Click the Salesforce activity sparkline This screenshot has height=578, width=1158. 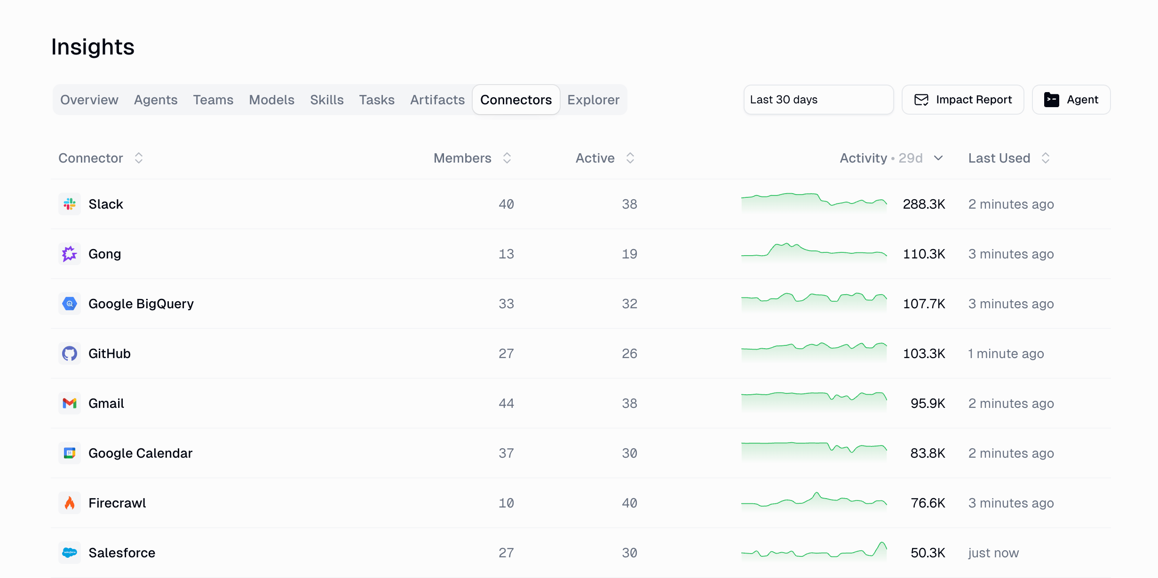[x=814, y=552]
